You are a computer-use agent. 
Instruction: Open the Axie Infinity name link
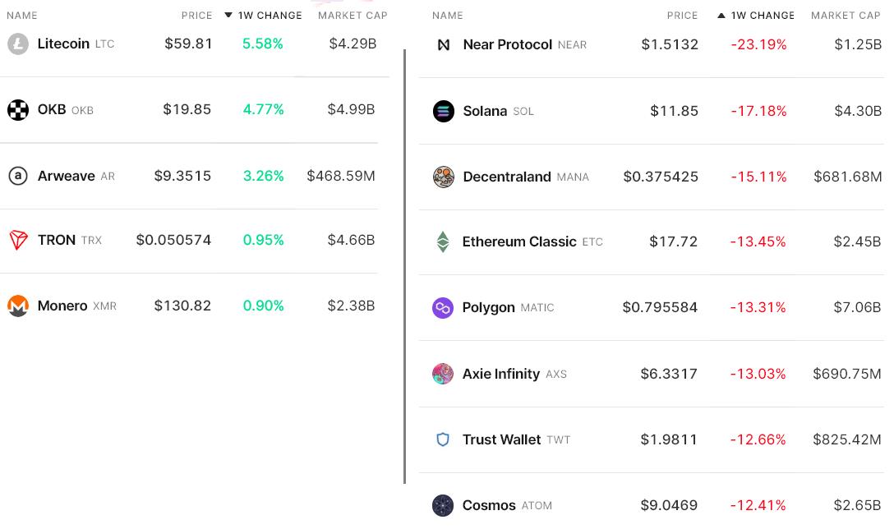501,374
